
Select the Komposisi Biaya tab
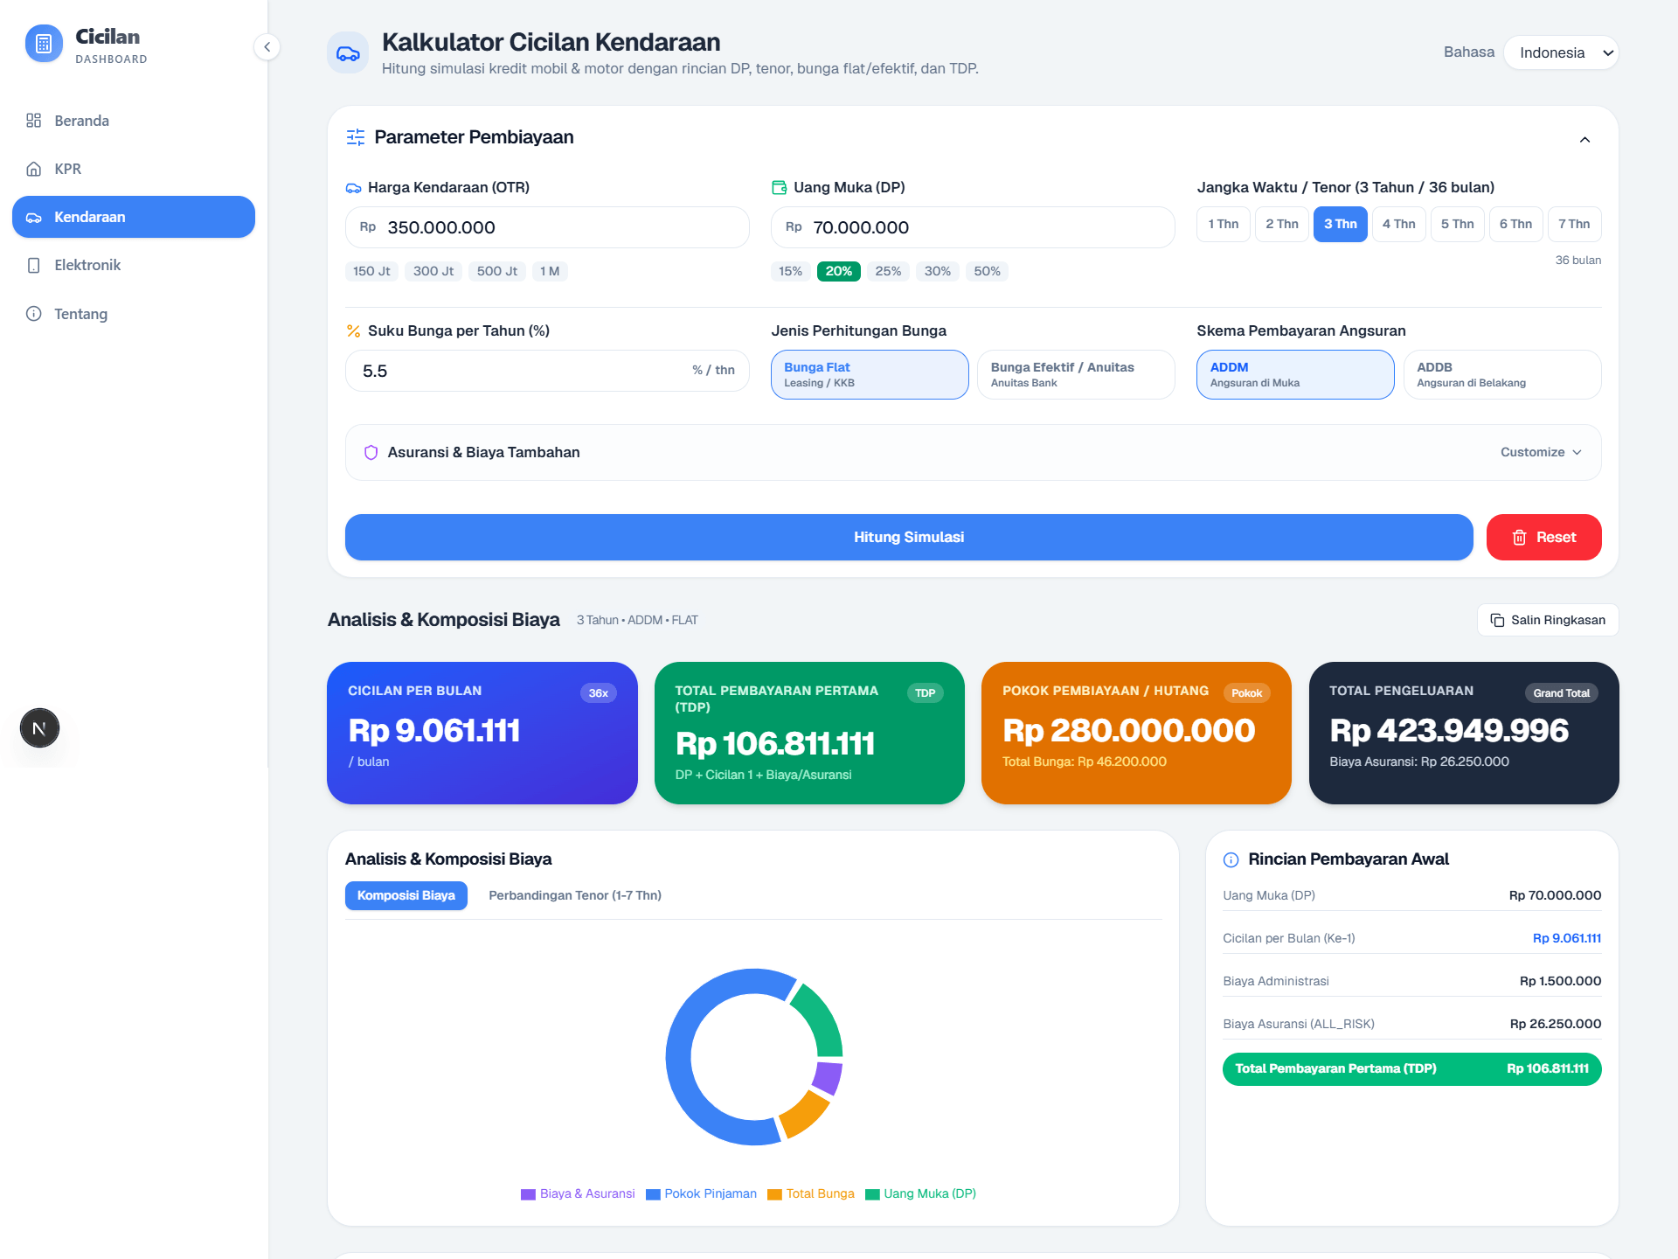(406, 895)
